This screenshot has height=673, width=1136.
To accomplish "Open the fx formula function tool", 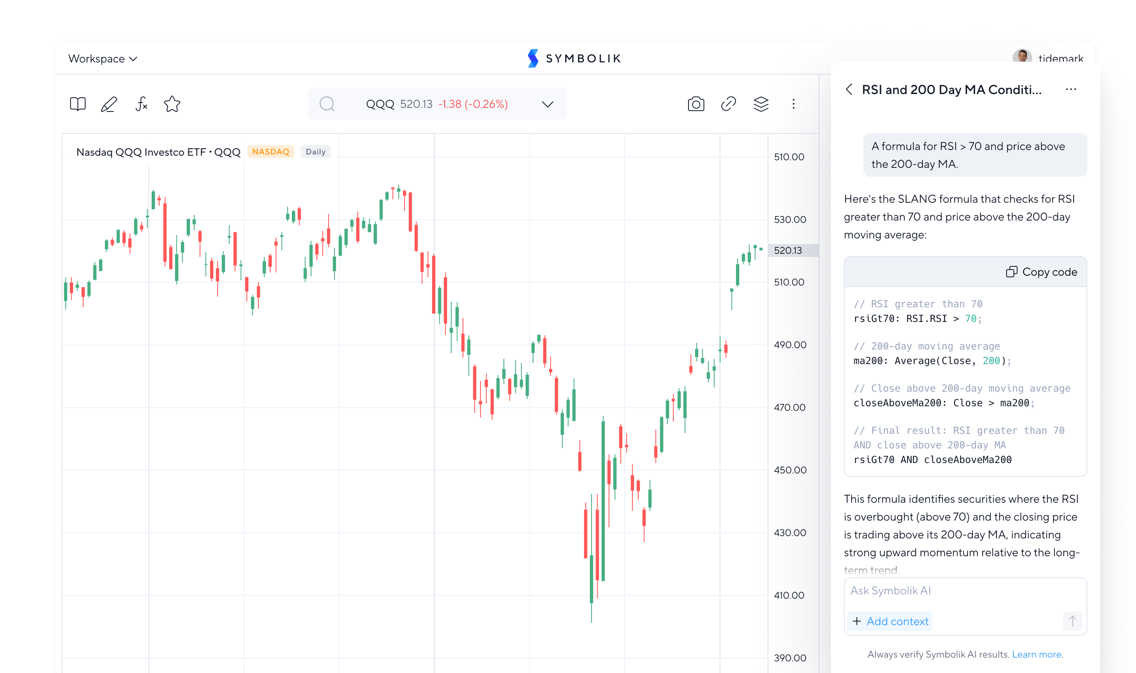I will tap(141, 104).
